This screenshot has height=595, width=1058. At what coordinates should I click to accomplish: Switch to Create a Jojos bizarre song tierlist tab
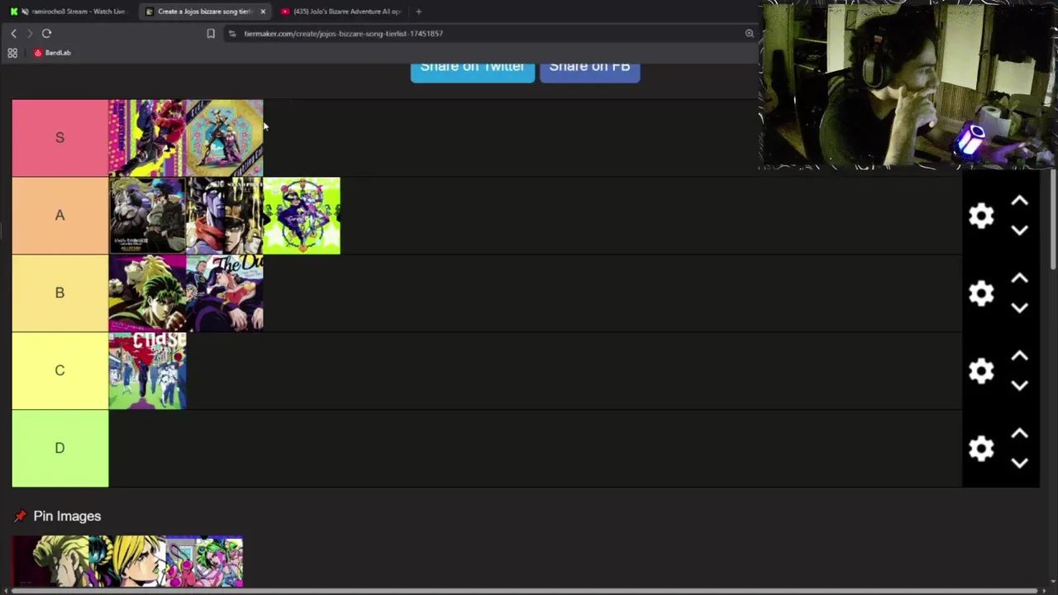204,12
